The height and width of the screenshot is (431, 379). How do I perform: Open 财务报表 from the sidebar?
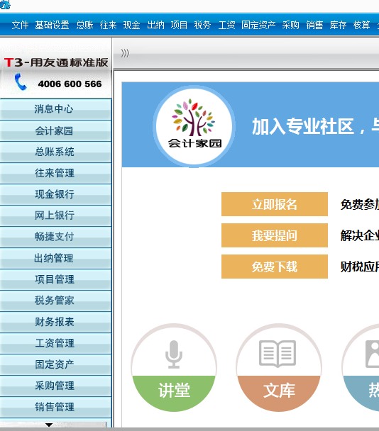coord(55,322)
